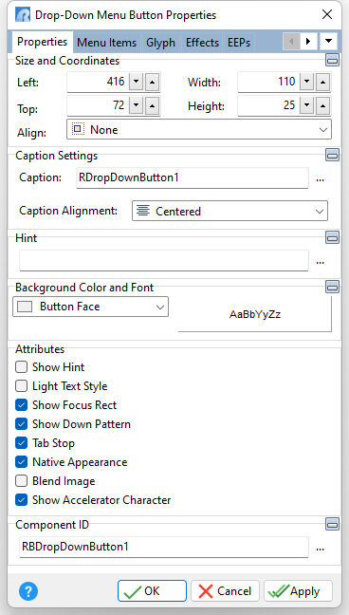
Task: Decrease the Left value with down arrow
Action: point(136,83)
